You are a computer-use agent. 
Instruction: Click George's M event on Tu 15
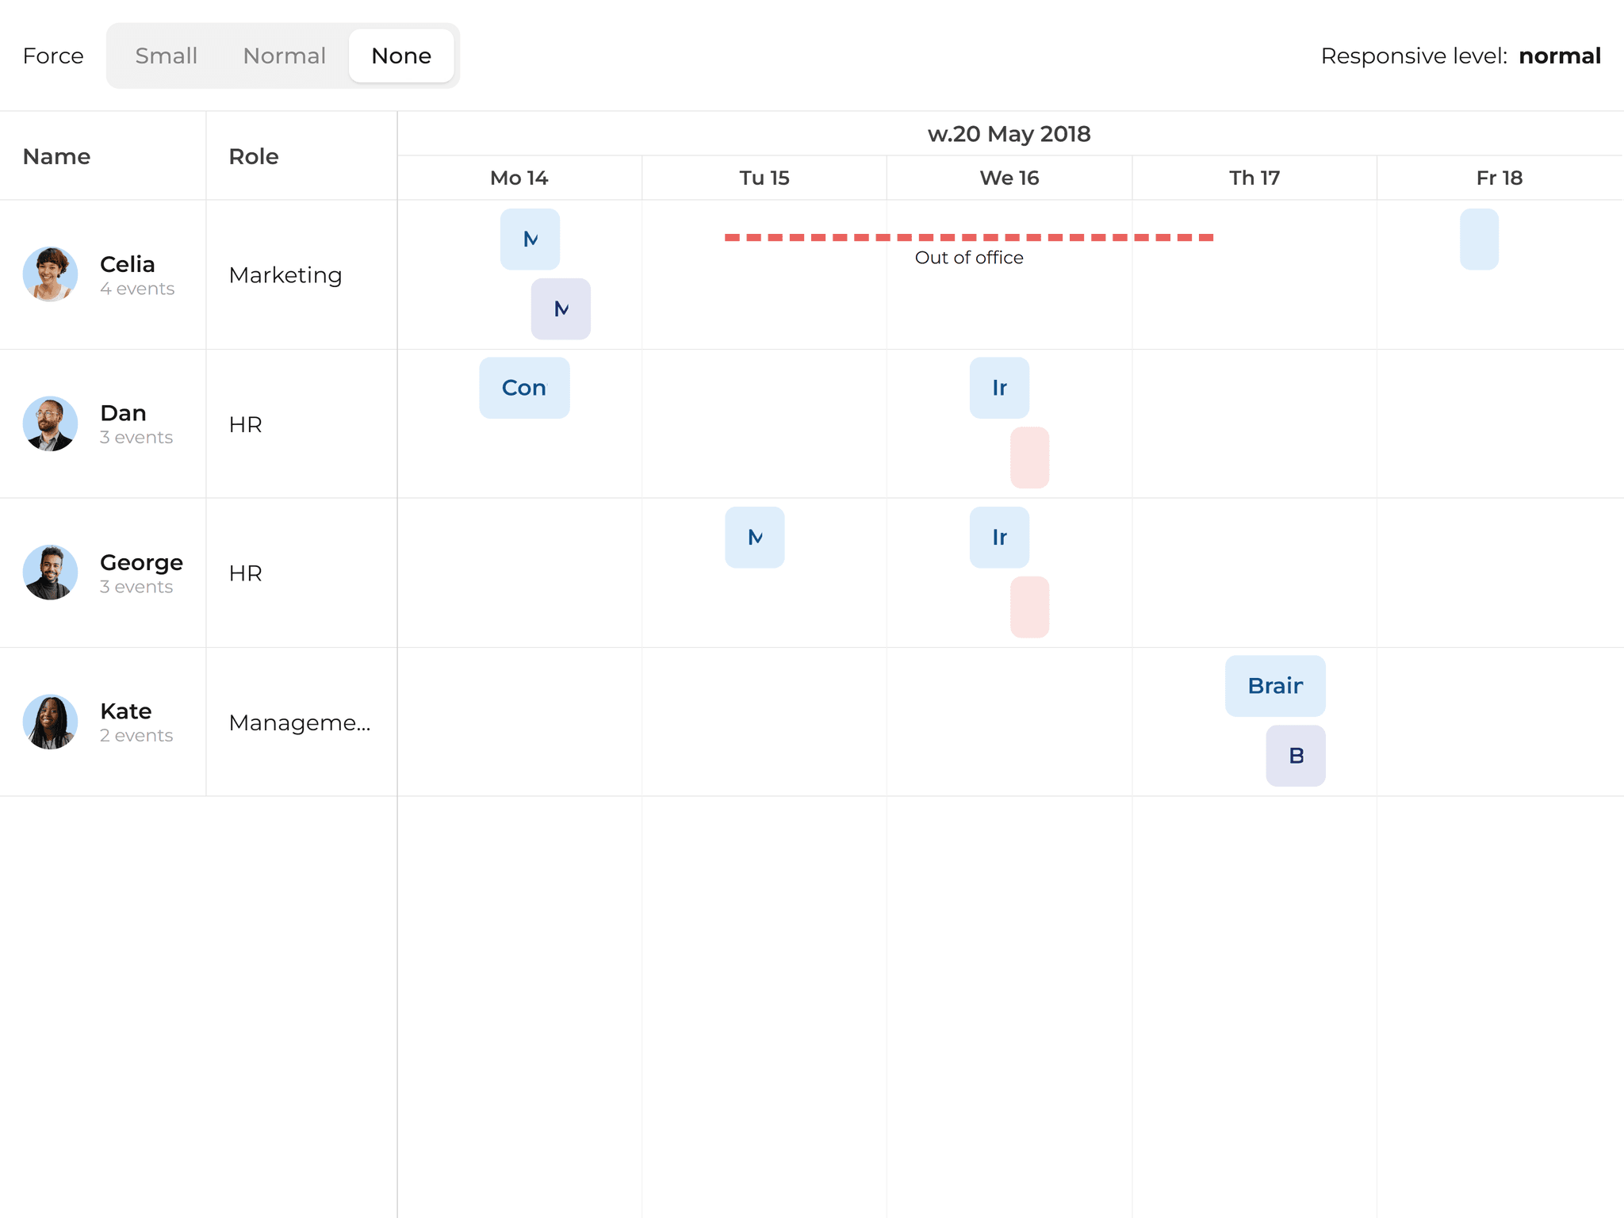[754, 537]
